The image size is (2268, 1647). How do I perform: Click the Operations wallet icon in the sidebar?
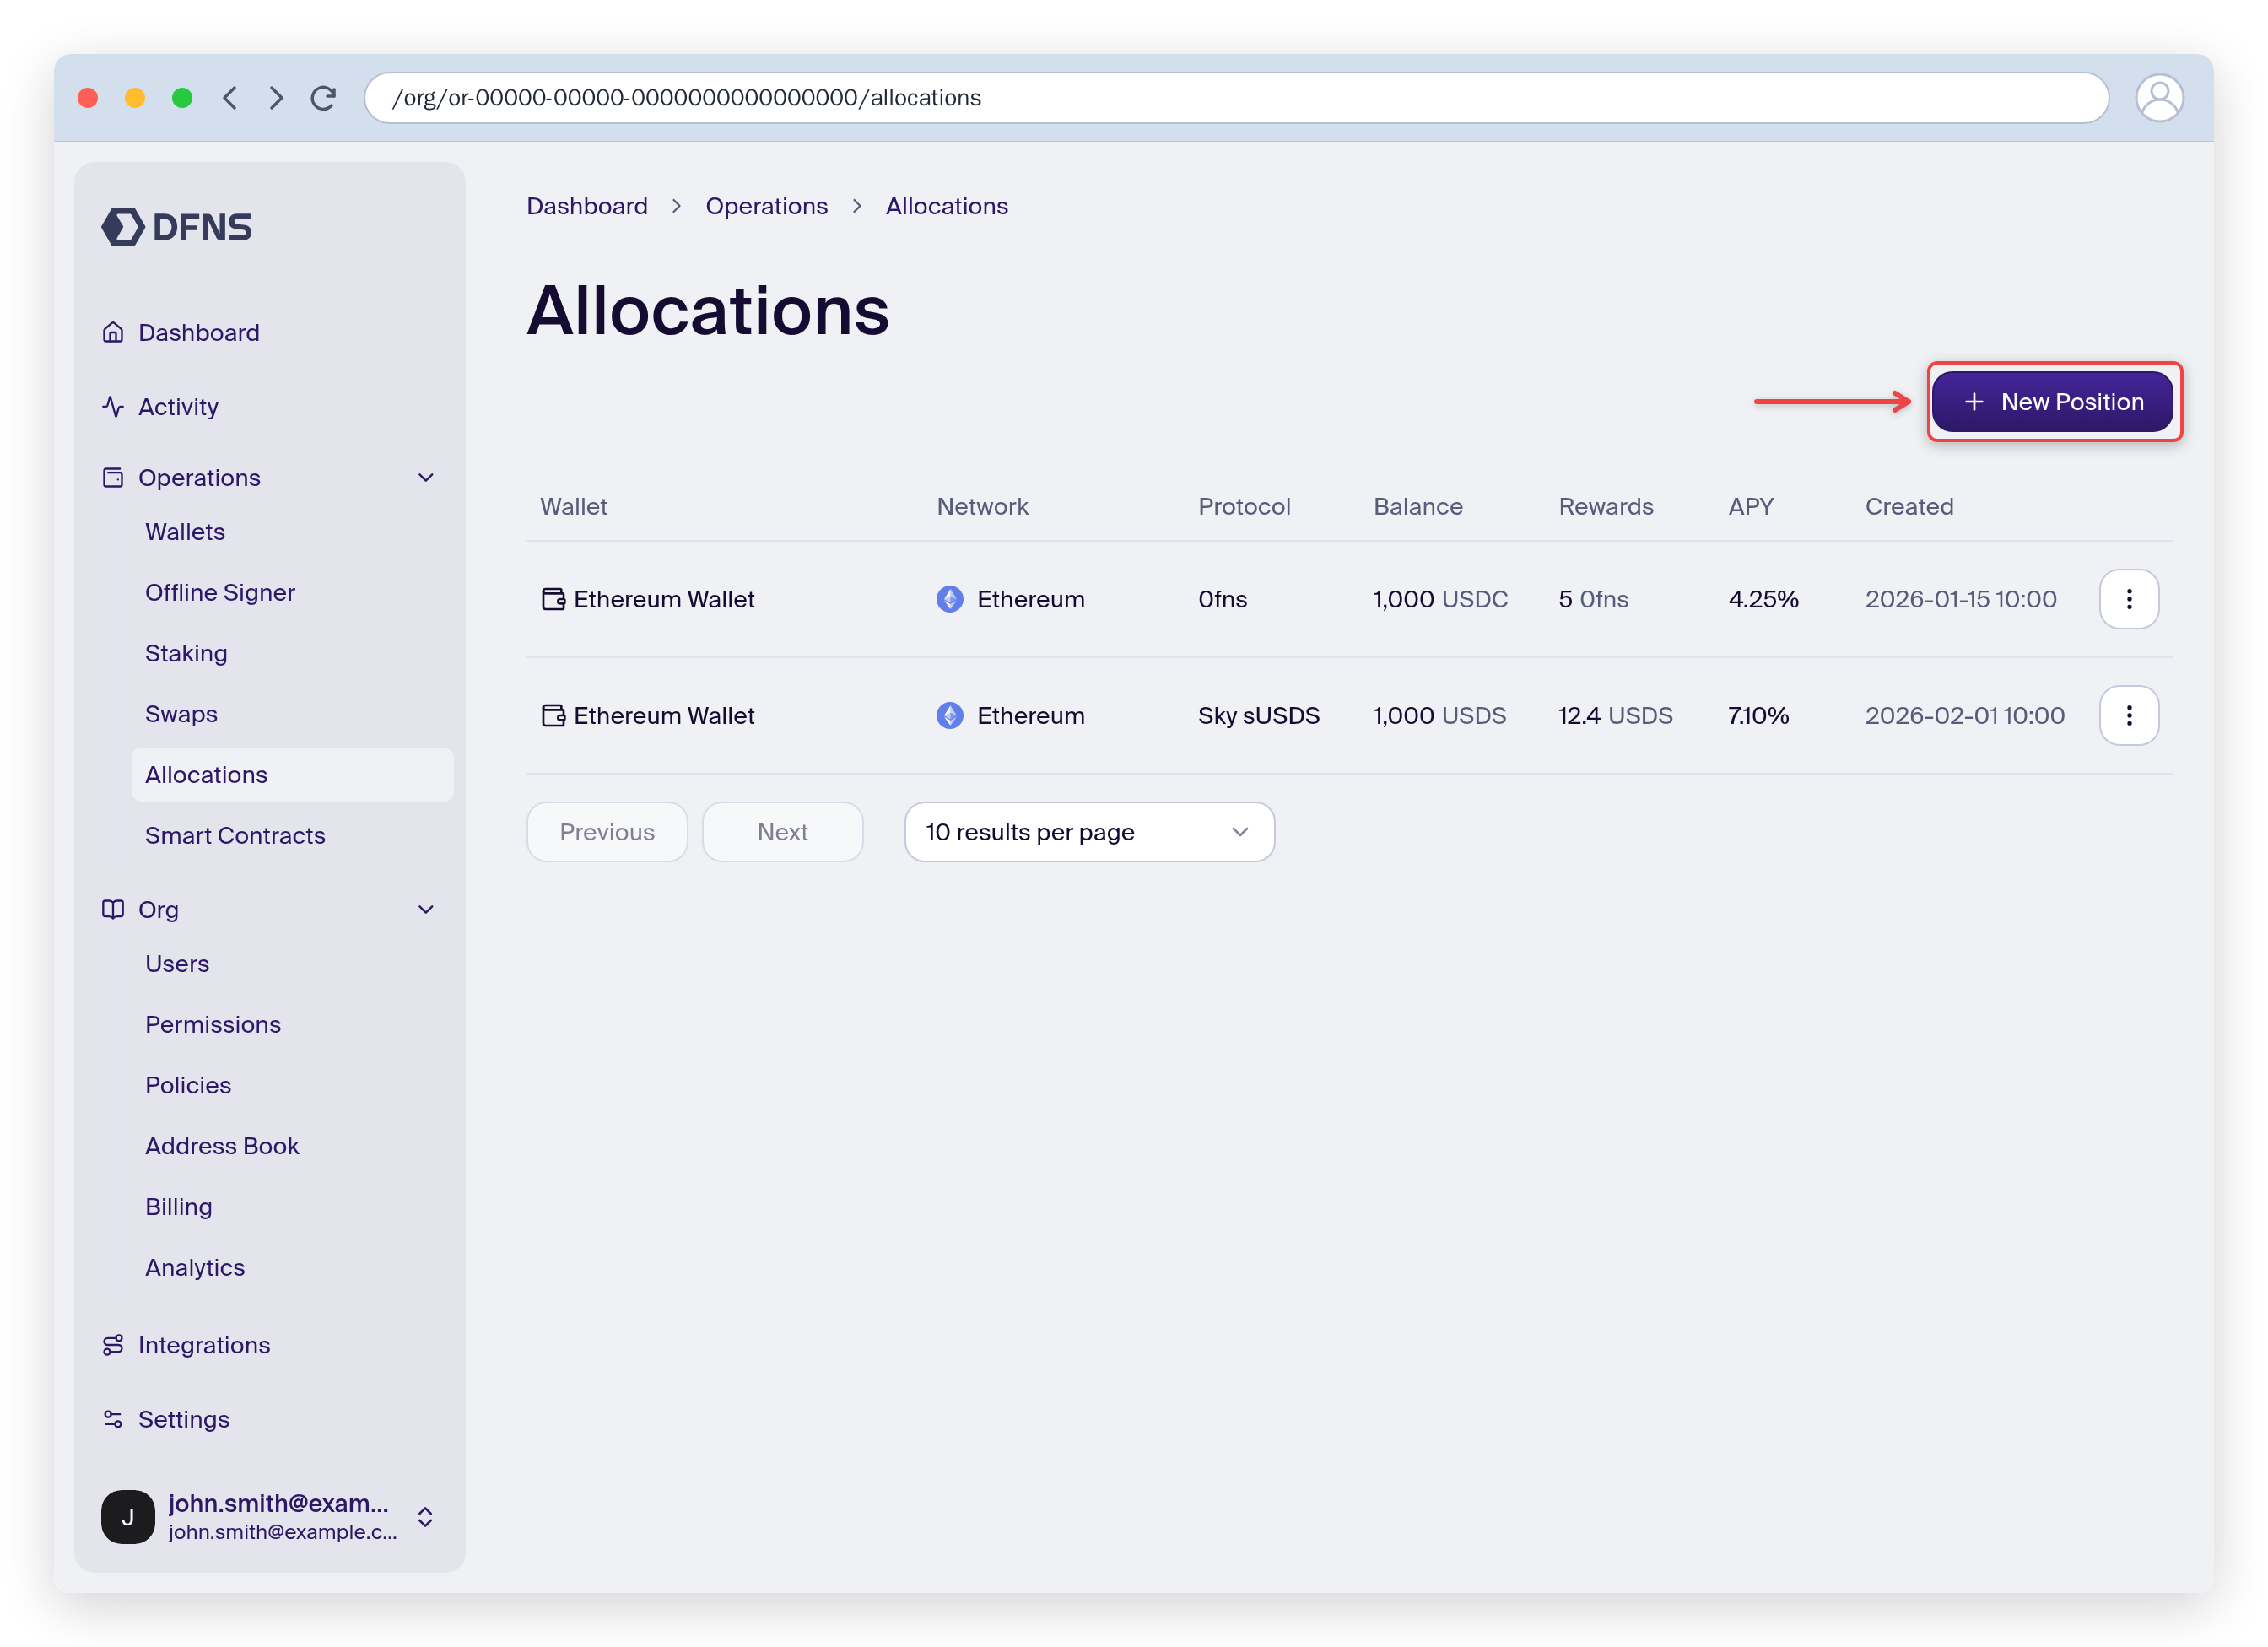113,477
